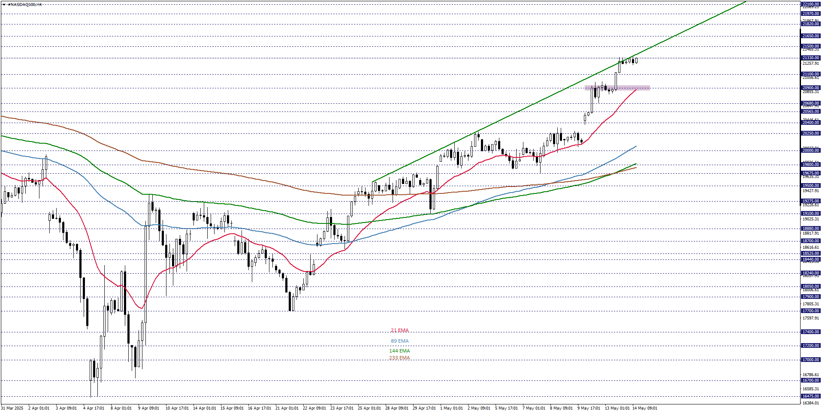822x413 pixels.
Task: Click the 21100.00 price level label
Action: tap(811, 74)
